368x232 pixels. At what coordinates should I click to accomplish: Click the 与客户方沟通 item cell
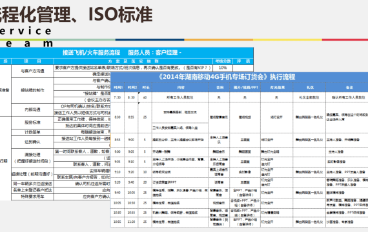[32, 71]
